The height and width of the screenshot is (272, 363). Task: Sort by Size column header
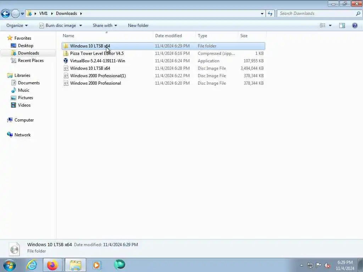tap(252, 36)
